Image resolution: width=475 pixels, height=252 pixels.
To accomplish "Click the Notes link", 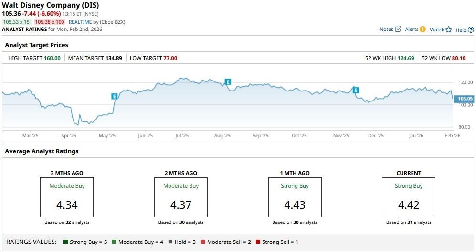I will (x=386, y=30).
